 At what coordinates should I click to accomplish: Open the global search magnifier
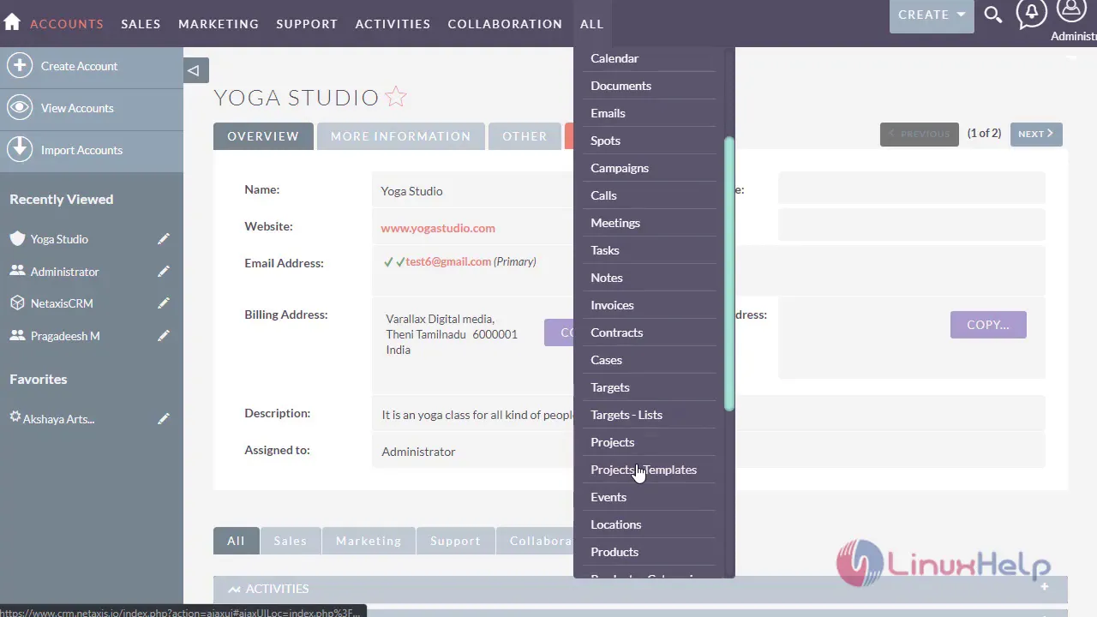993,15
